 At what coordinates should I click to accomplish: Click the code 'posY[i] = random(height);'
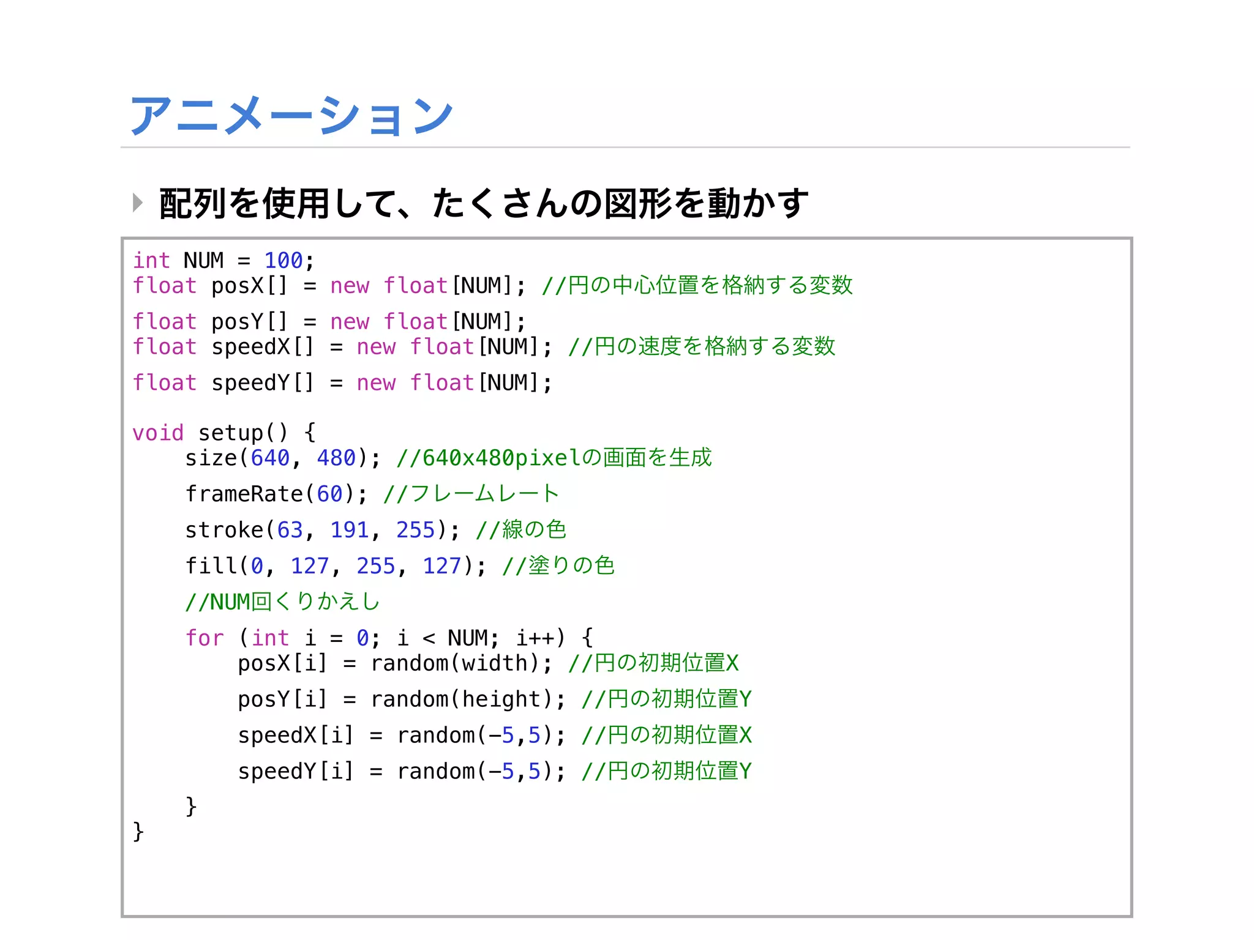coord(402,699)
